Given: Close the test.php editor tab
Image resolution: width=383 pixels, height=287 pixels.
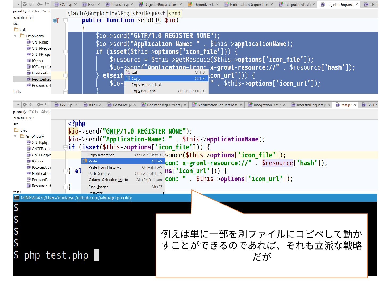Looking at the screenshot, I should click(x=355, y=105).
